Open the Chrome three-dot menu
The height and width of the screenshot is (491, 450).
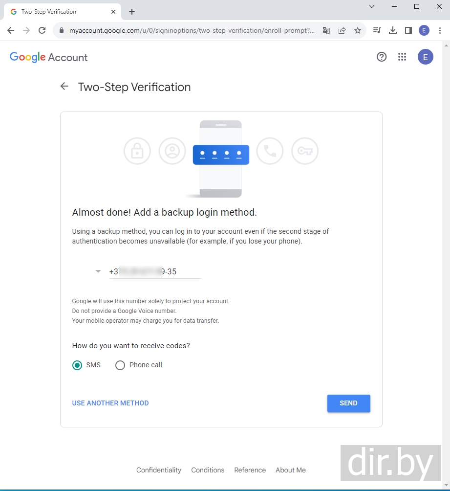440,30
